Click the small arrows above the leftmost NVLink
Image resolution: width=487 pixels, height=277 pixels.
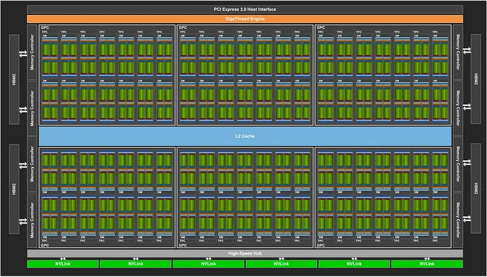coord(63,259)
